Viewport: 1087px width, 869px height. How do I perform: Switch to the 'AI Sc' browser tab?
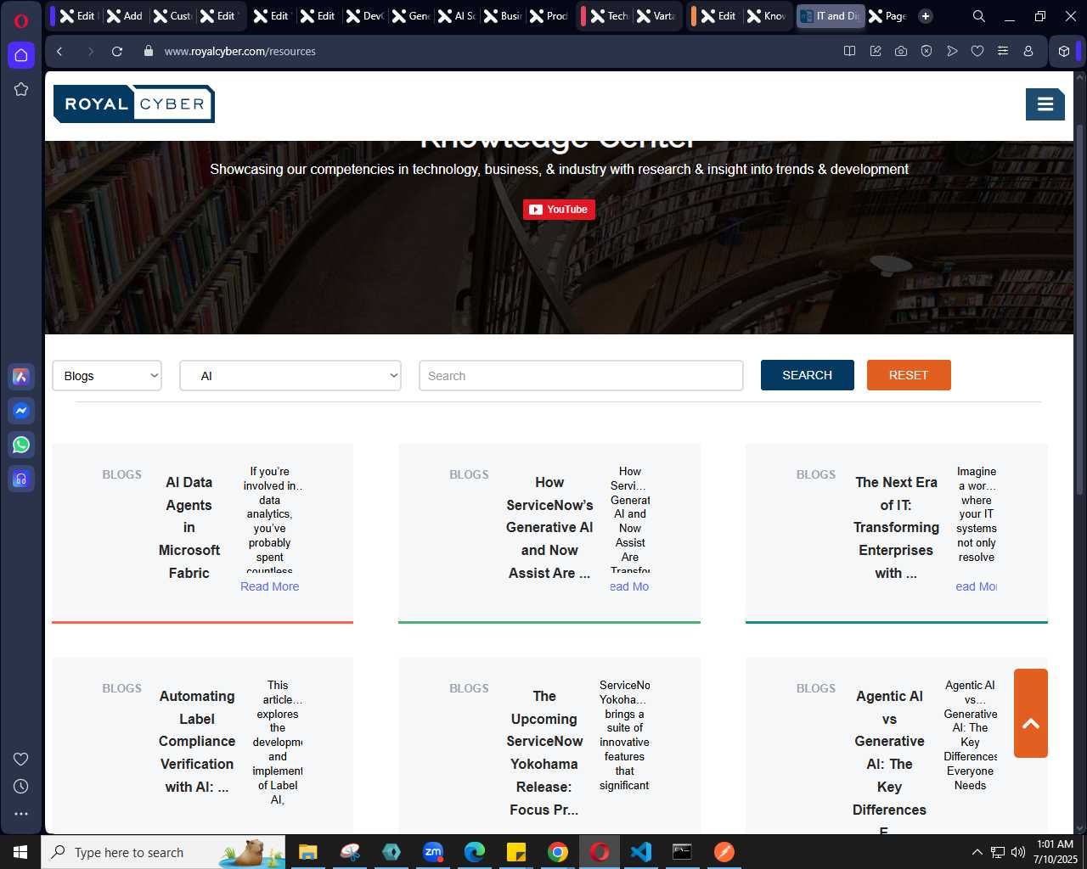click(457, 16)
